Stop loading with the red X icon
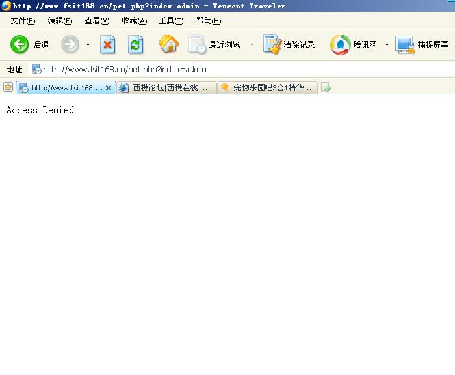This screenshot has width=455, height=375. 108,44
